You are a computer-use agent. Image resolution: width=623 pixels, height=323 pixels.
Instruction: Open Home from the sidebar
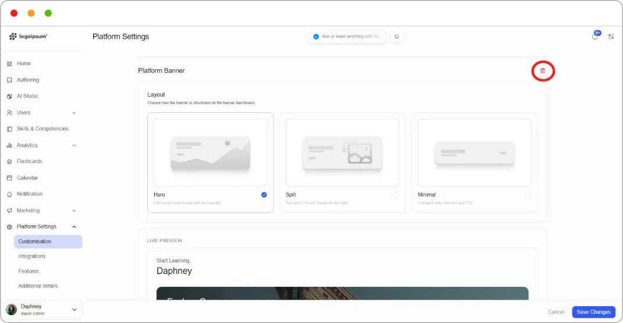23,63
